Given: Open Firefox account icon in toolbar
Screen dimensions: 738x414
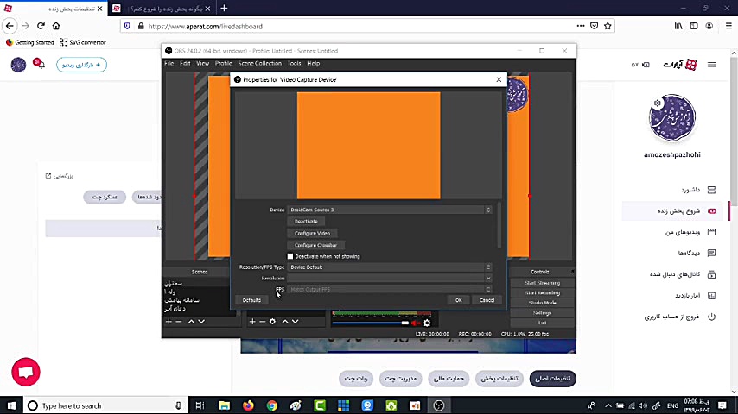Looking at the screenshot, I should click(709, 26).
